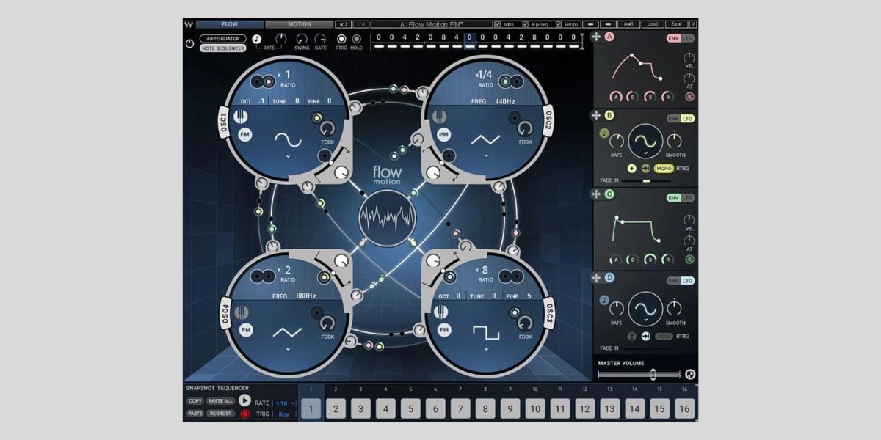Click OSC1 keyboard tracking icon
Viewport: 881px width, 440px height.
241,116
